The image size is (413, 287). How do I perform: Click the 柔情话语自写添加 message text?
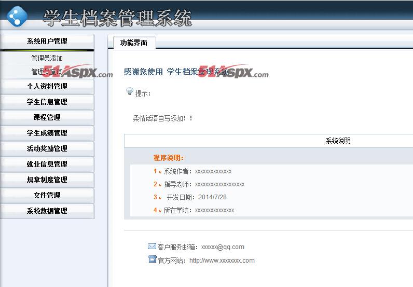tap(162, 118)
